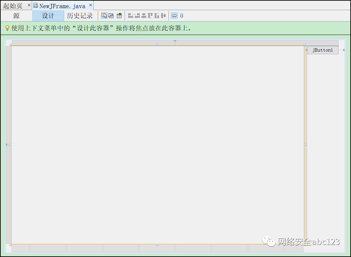Open the 历史记录 view
The image size is (351, 257).
click(80, 15)
